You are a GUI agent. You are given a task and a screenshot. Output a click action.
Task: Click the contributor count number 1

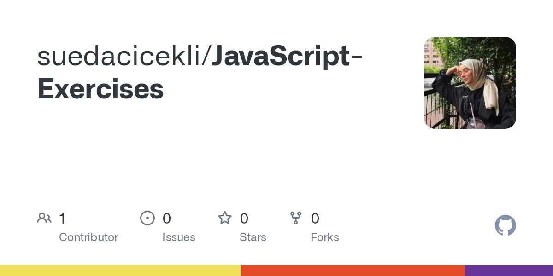(x=62, y=218)
